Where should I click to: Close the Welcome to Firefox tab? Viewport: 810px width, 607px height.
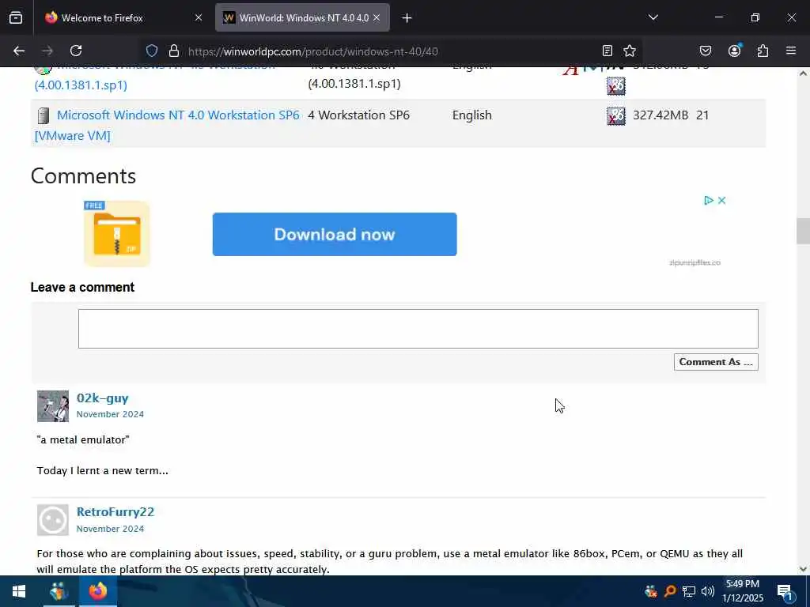coord(199,17)
